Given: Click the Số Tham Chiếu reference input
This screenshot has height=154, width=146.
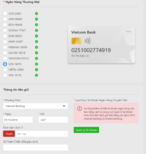Looking at the screenshot, I should [36, 147].
